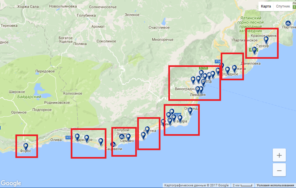The image size is (296, 188).
Task: Click the Байдарский reserve label
Action: coord(29,97)
